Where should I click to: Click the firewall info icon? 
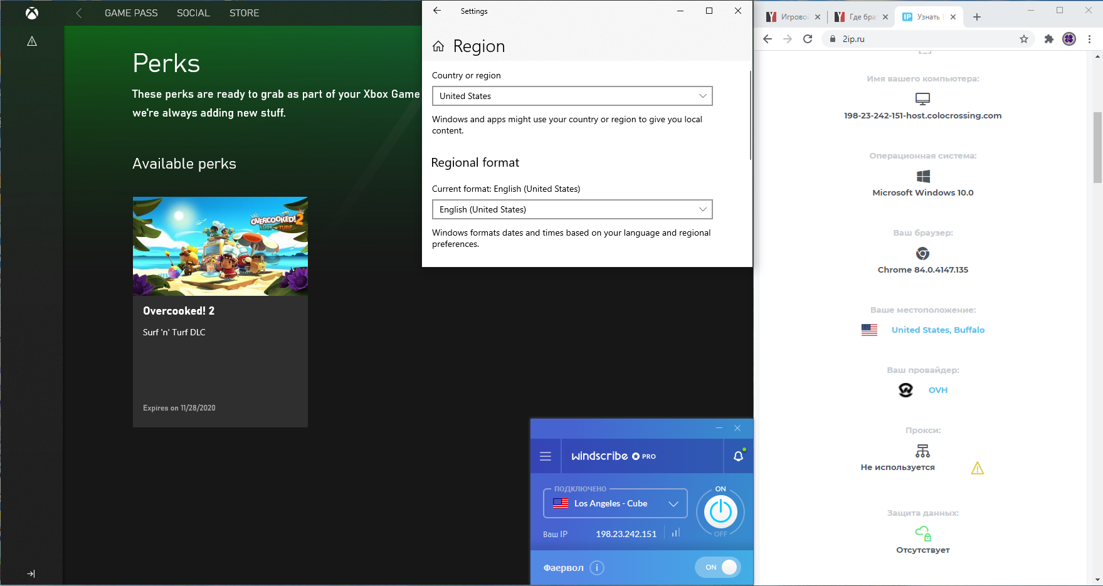point(597,568)
